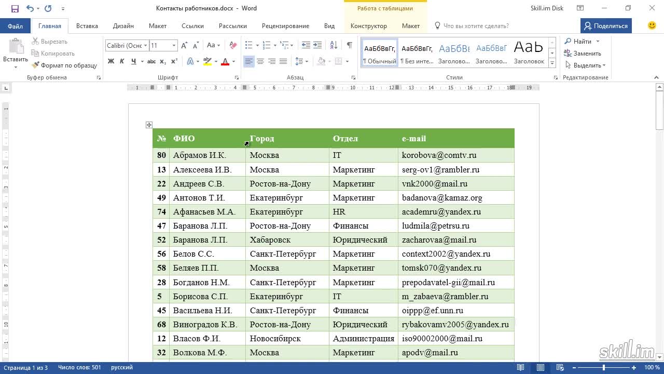664x374 pixels.
Task: Apply the Обычный style
Action: (x=380, y=52)
